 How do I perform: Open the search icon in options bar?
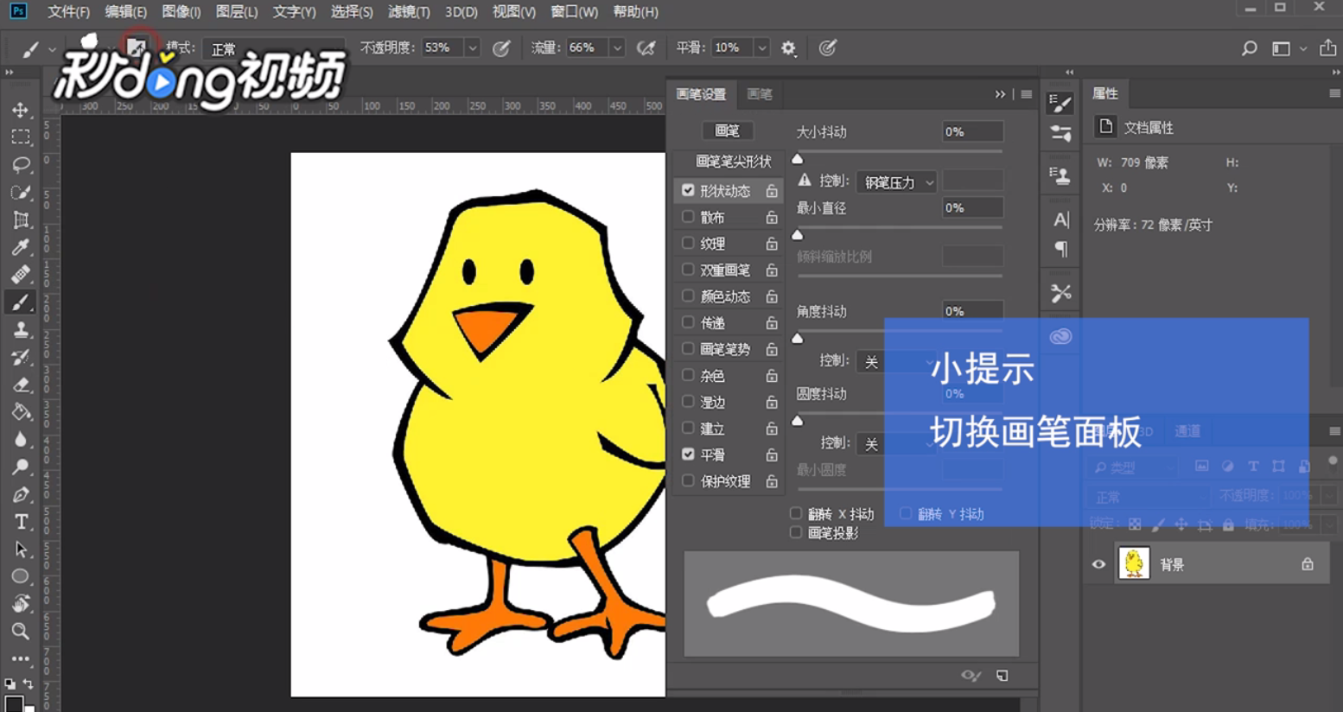1249,48
